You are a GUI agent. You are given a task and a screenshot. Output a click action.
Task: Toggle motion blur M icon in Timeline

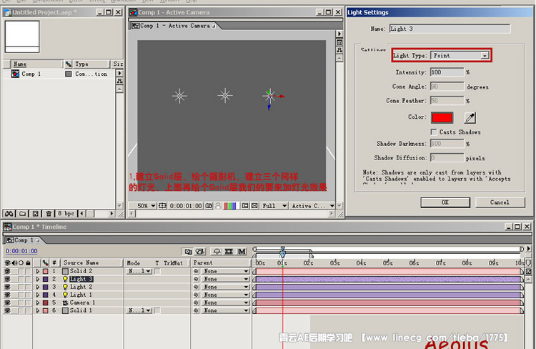pyautogui.click(x=242, y=252)
